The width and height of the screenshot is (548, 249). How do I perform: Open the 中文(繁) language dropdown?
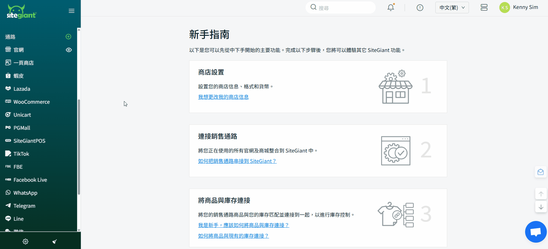(x=452, y=8)
